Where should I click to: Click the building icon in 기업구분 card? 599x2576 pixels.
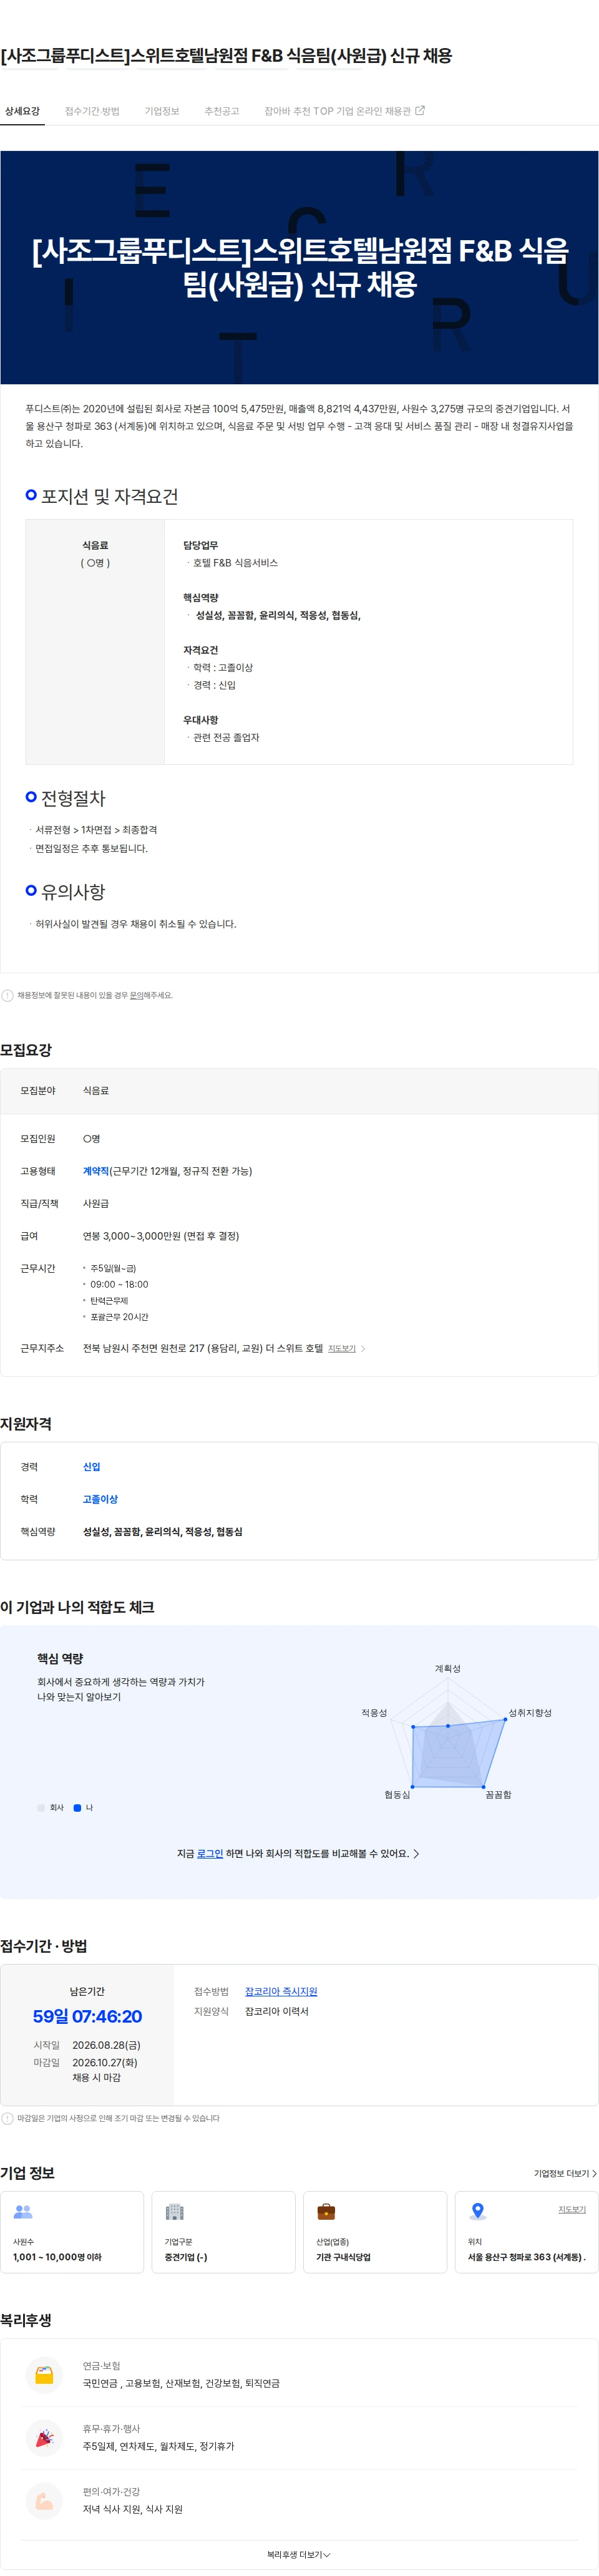175,2211
